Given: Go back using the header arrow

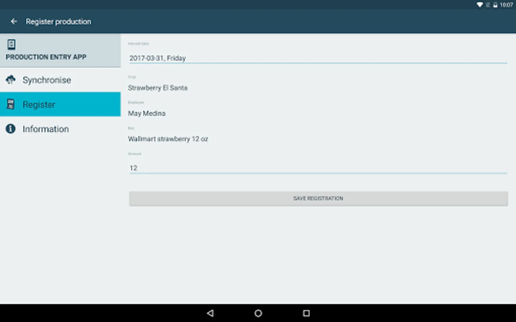Looking at the screenshot, I should coord(14,21).
